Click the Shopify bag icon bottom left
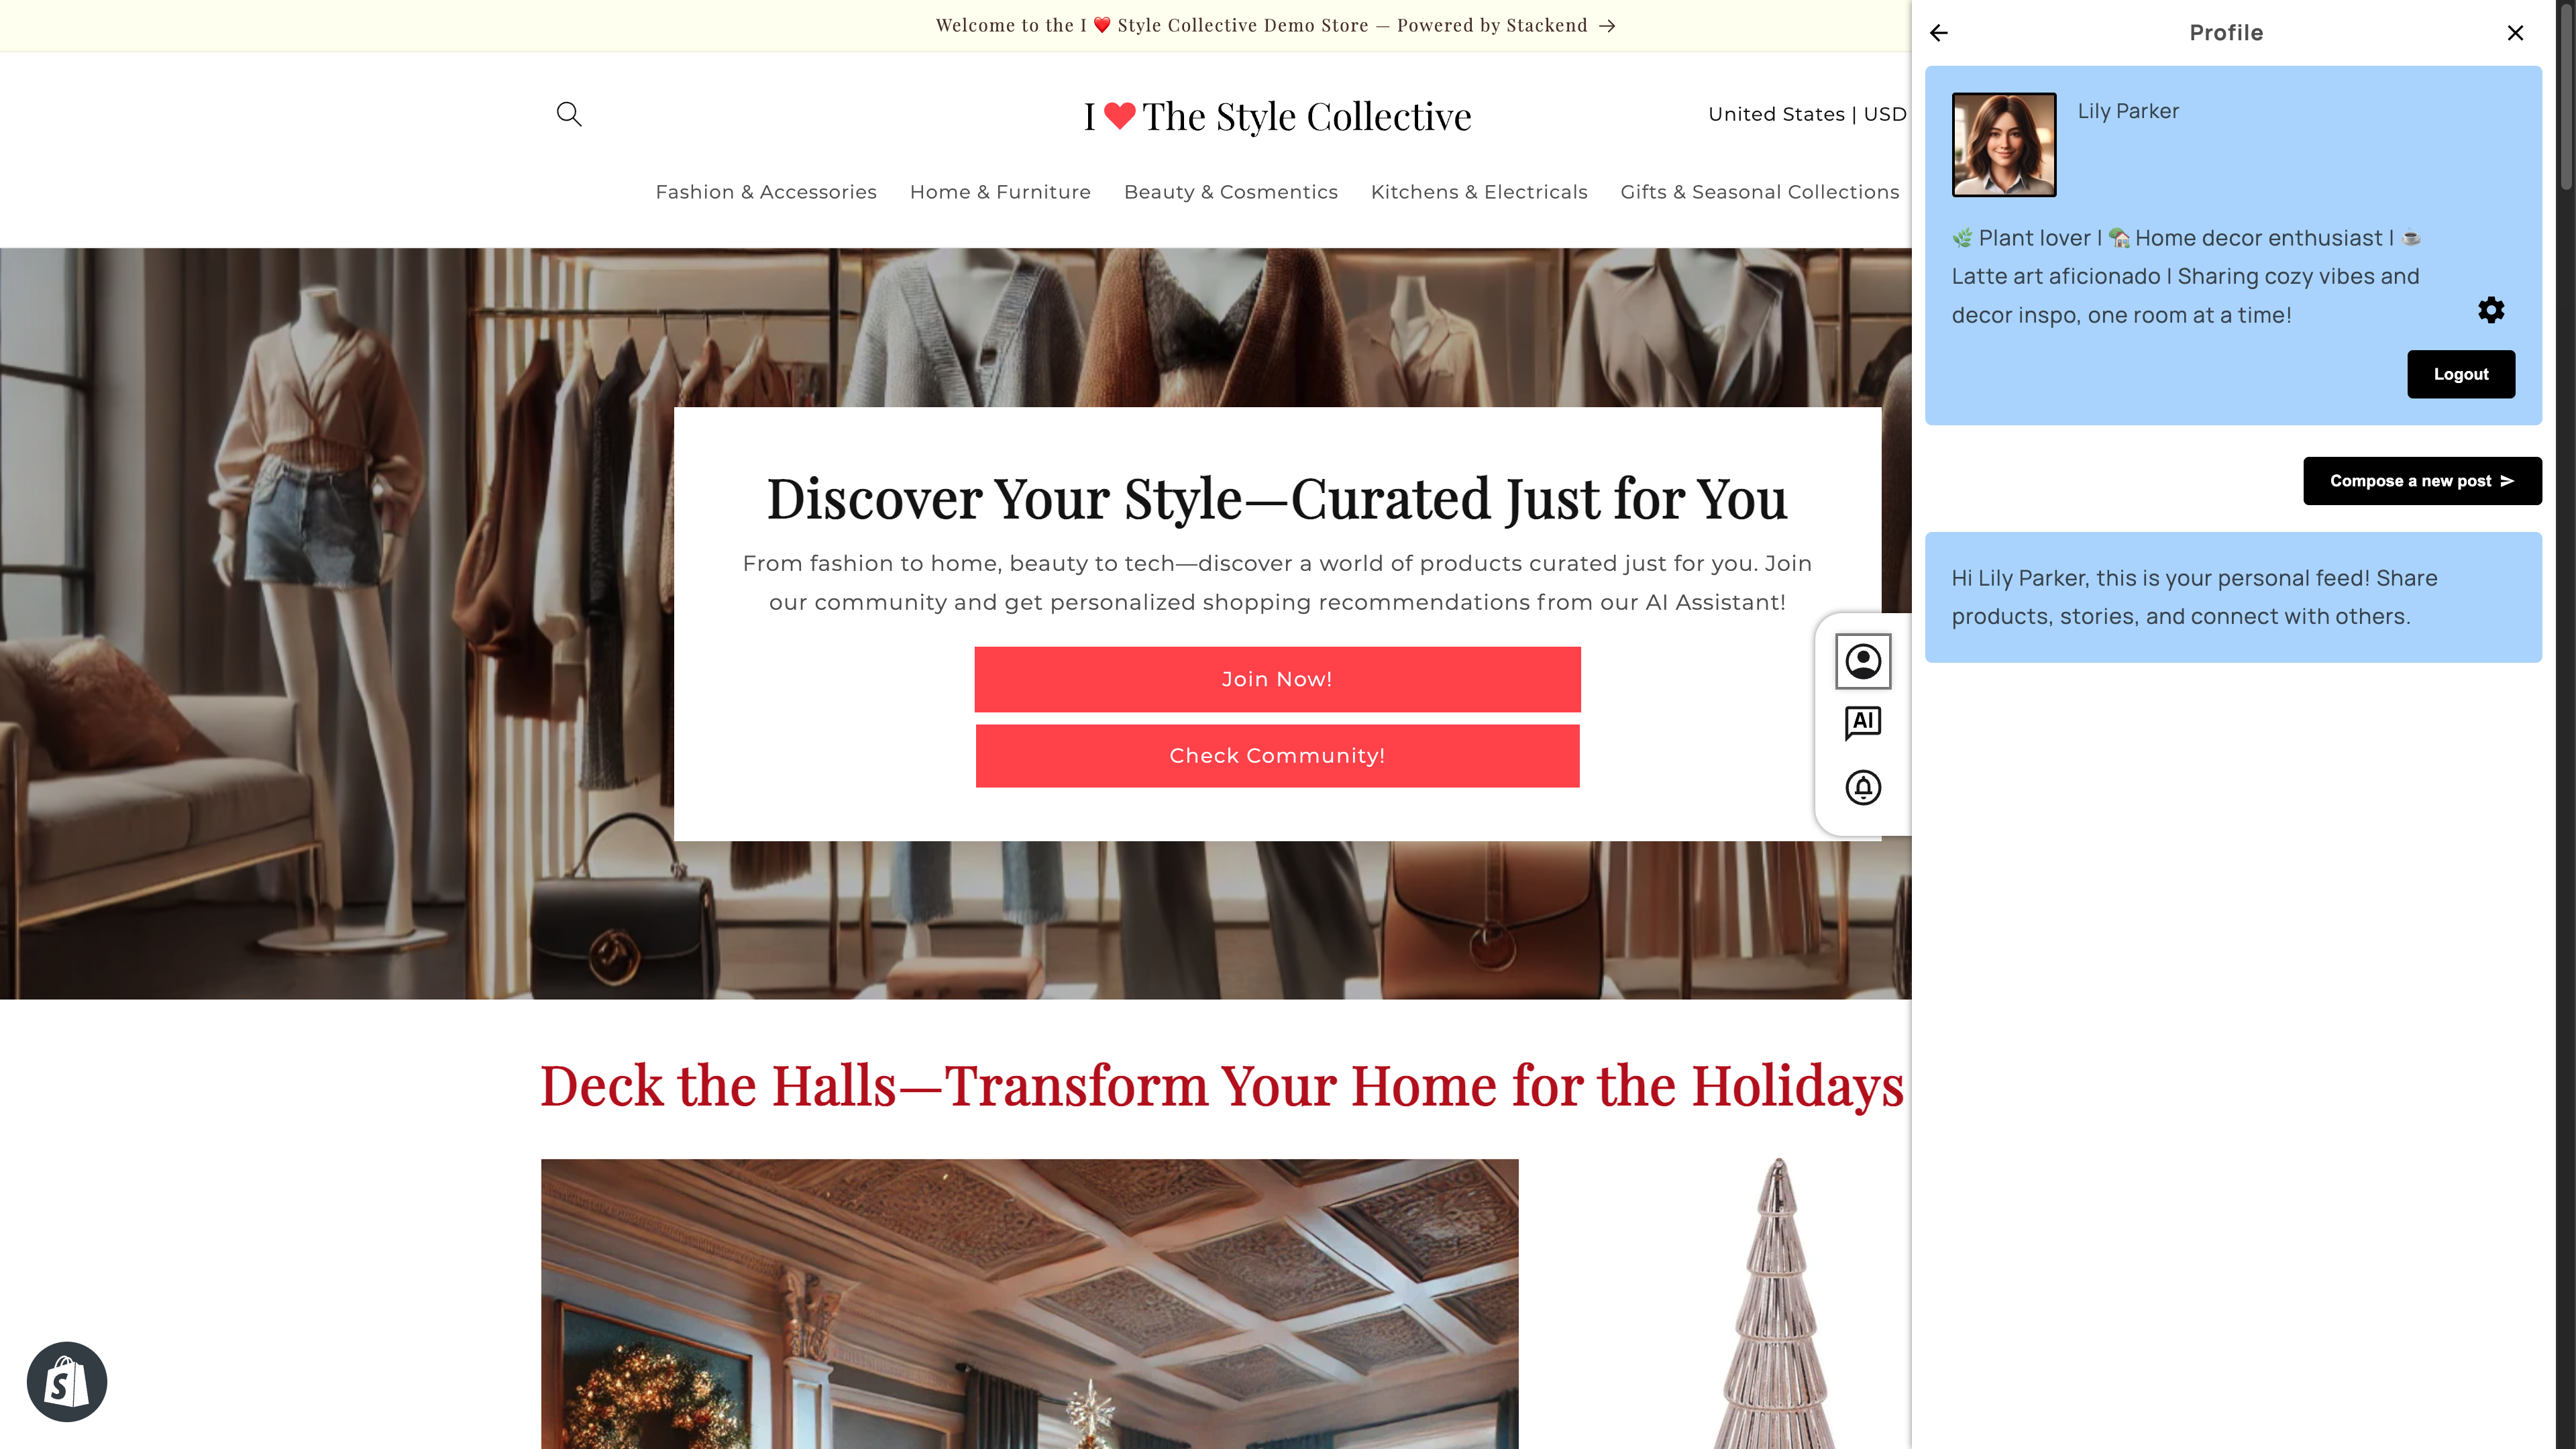The width and height of the screenshot is (2576, 1449). pos(67,1382)
